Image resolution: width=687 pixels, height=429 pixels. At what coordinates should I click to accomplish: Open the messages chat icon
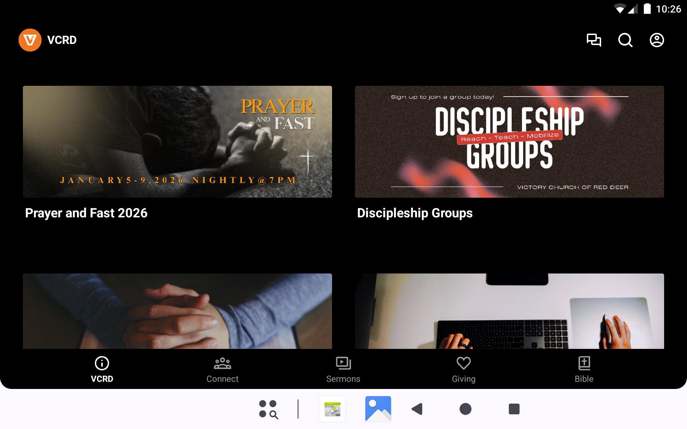pyautogui.click(x=594, y=40)
